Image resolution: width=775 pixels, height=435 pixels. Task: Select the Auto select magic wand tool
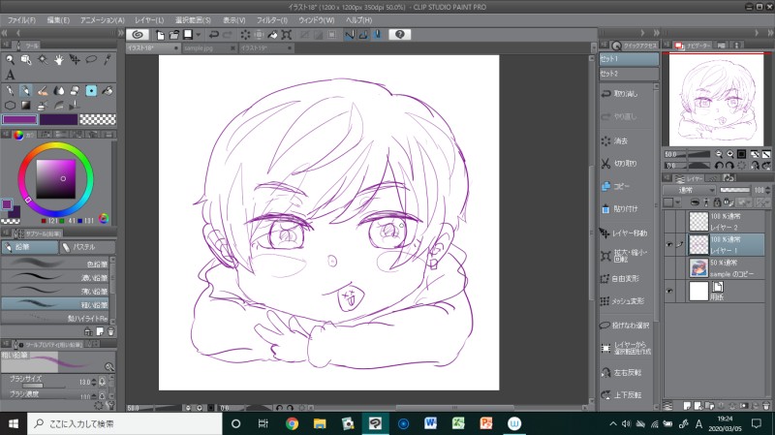(43, 60)
